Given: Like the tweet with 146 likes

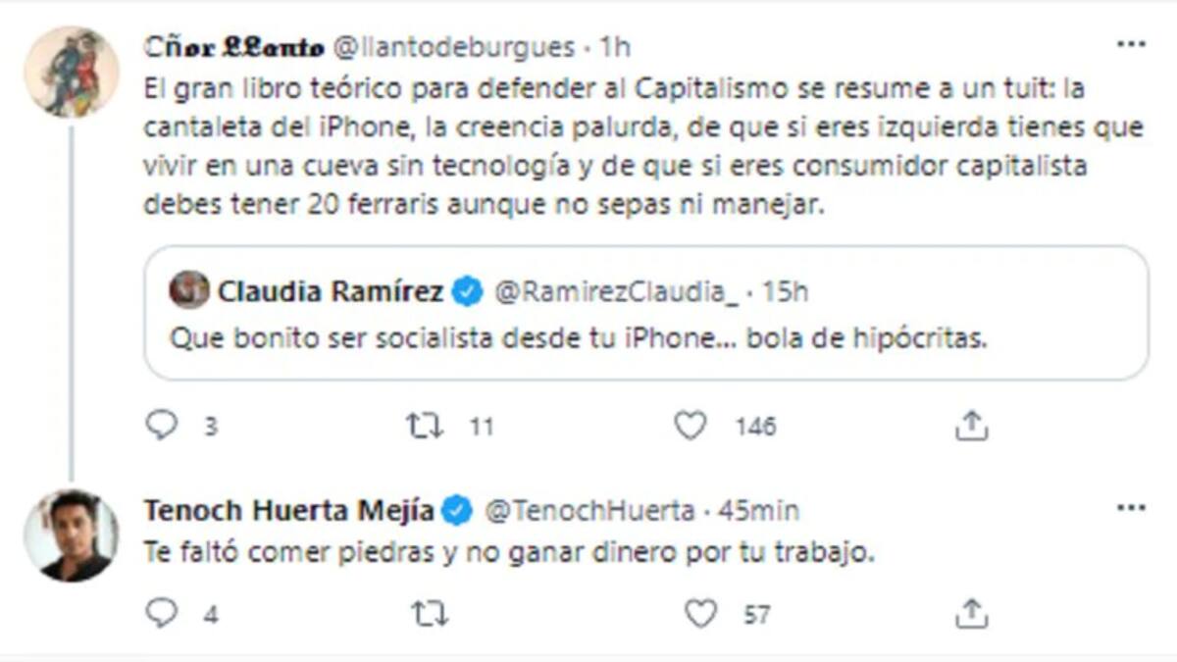Looking at the screenshot, I should [x=691, y=426].
